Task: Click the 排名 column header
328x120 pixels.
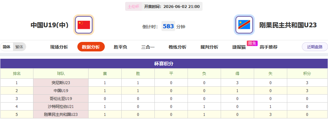Action: click(x=17, y=73)
